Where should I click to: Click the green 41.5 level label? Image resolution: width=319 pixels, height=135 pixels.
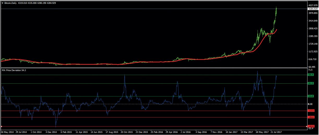pos(311,83)
